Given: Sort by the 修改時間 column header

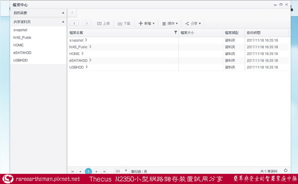Looking at the screenshot, I should pos(253,32).
